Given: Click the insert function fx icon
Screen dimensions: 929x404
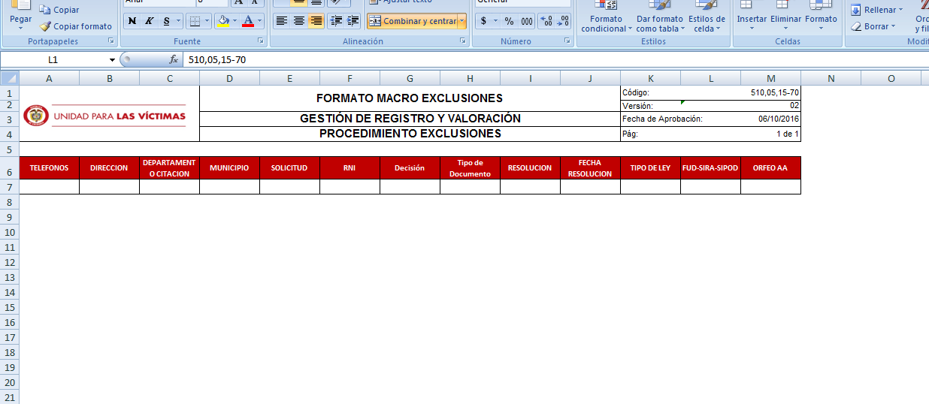Looking at the screenshot, I should pyautogui.click(x=174, y=59).
